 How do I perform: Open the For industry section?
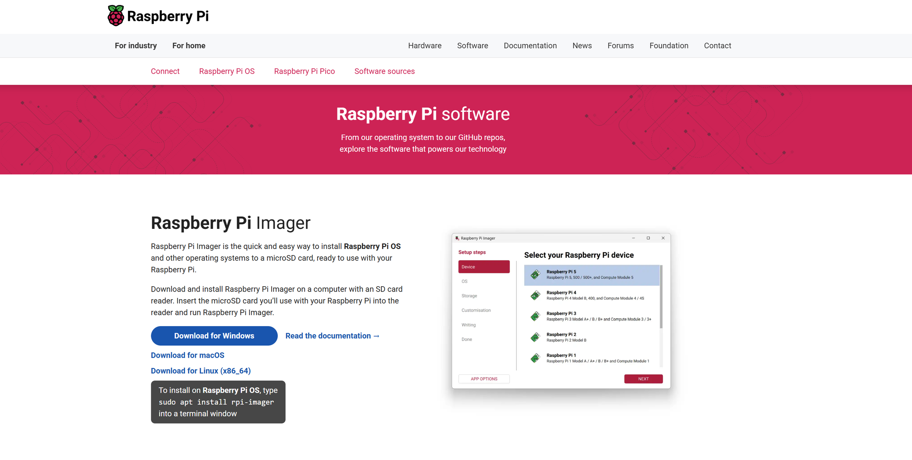(136, 46)
